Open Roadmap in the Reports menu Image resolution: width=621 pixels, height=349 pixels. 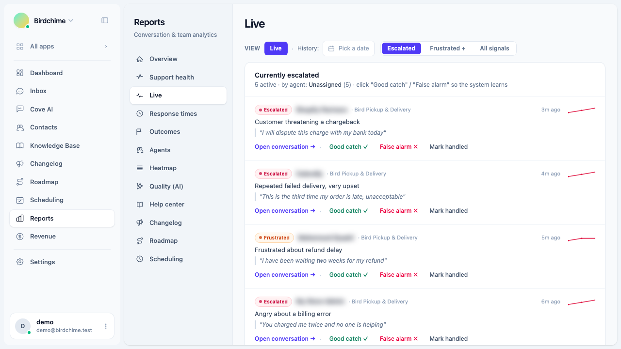tap(178, 241)
